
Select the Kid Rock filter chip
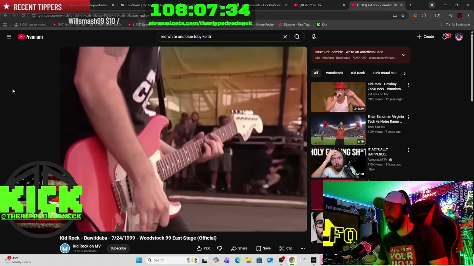tap(358, 73)
